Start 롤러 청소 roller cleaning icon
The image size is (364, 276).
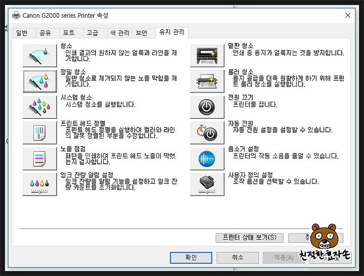(207, 81)
